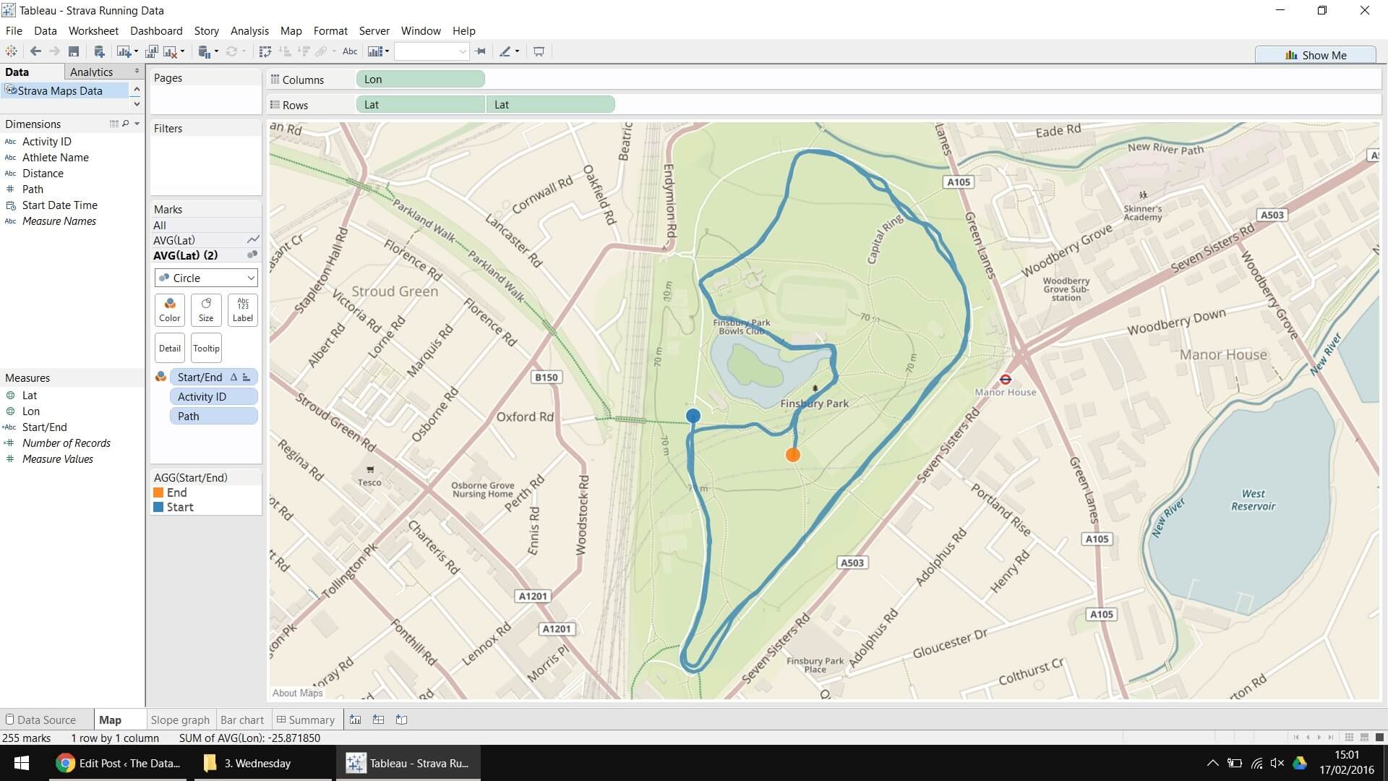Click the New story icon
The height and width of the screenshot is (781, 1388).
402,720
